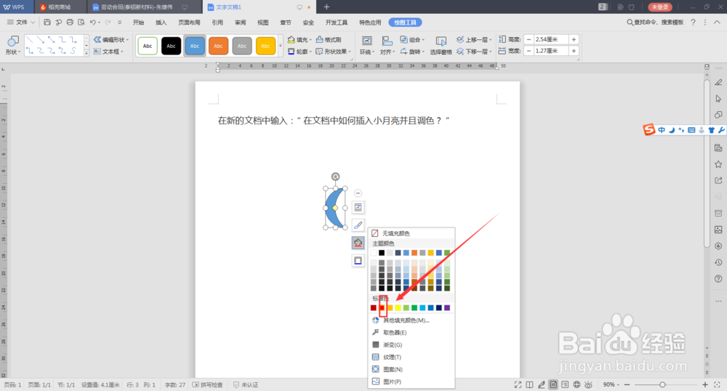
Task: Click the Wrap text (环绕) icon
Action: [x=366, y=41]
